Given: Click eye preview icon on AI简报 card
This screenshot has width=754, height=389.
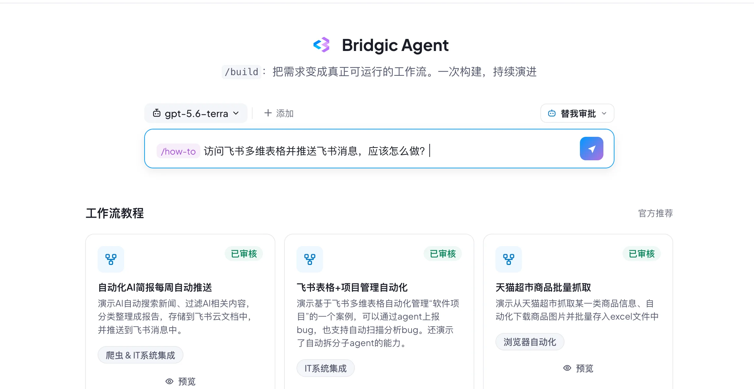Looking at the screenshot, I should pos(169,381).
